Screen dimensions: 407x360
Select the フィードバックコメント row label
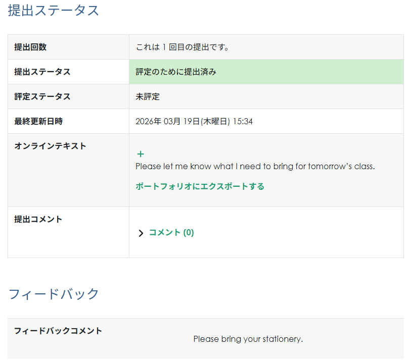(x=58, y=331)
